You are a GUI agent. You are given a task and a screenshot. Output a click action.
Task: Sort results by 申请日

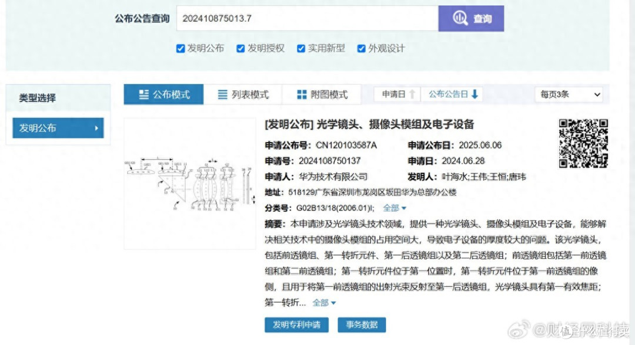coord(397,94)
